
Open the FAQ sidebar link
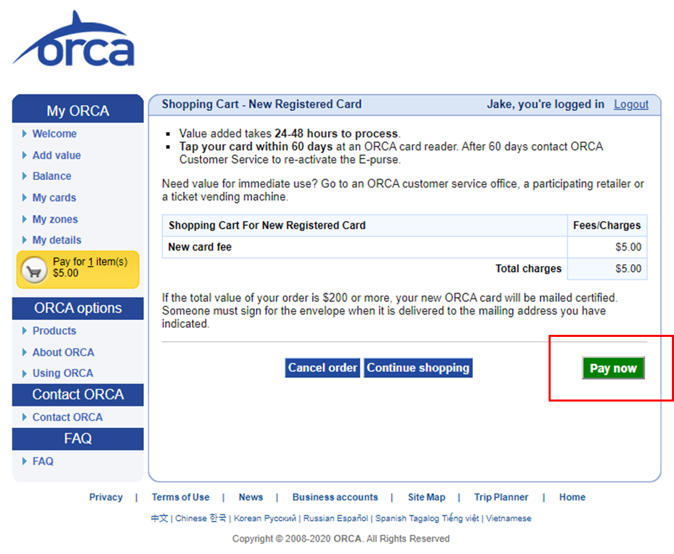tap(43, 461)
